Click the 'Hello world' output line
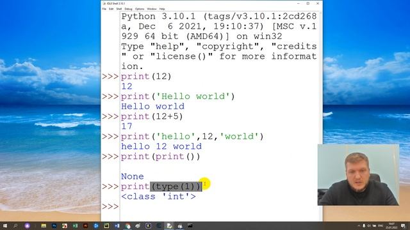The width and height of the screenshot is (410, 230). tap(152, 107)
